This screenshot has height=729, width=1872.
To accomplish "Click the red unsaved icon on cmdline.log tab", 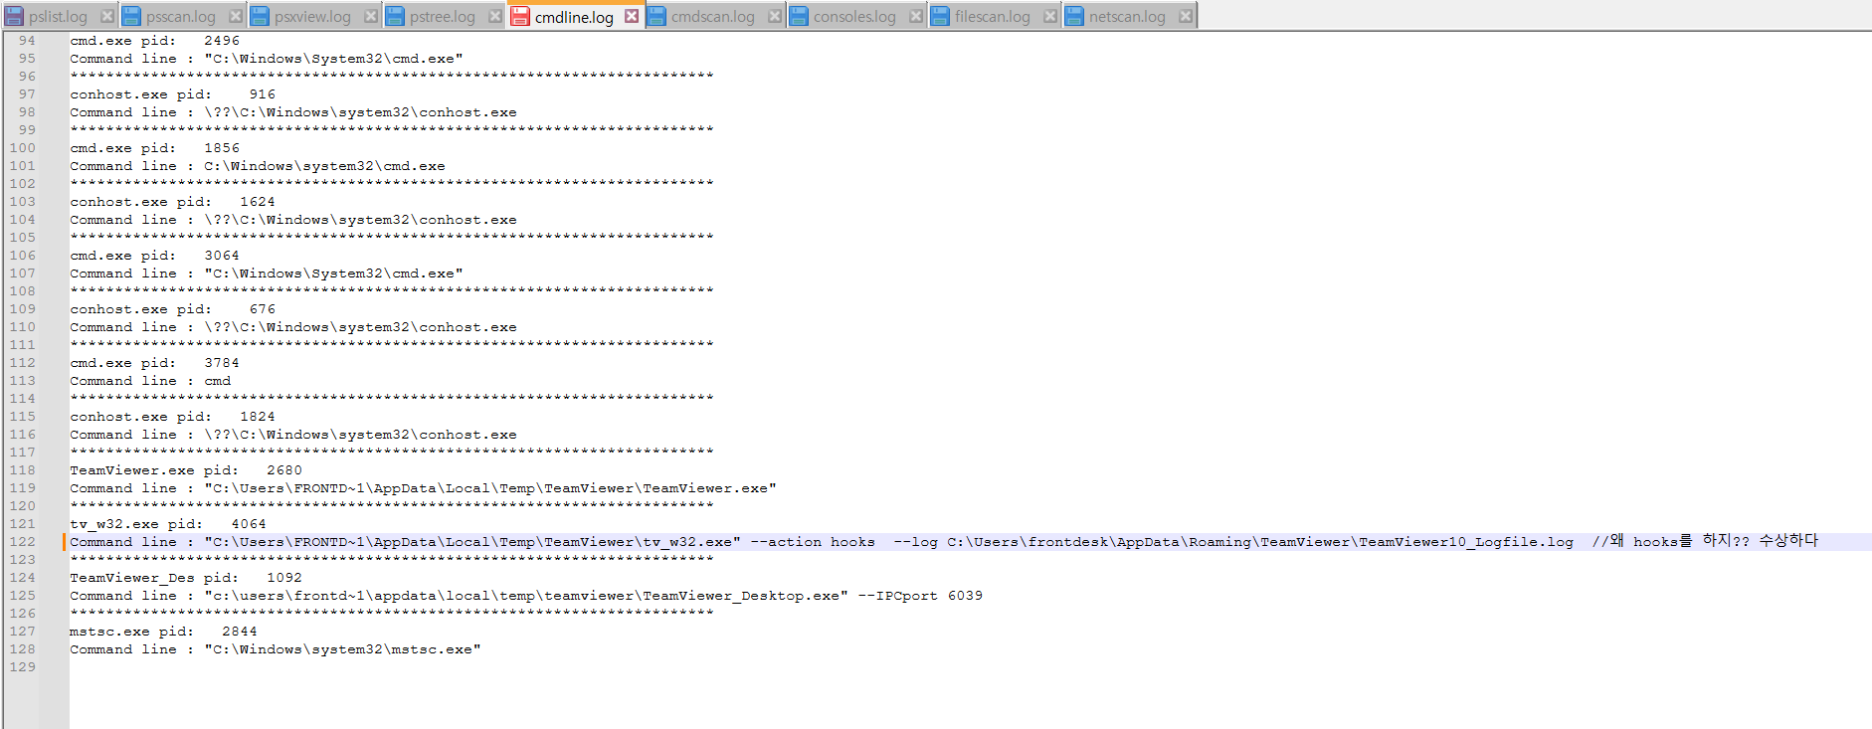I will 520,16.
